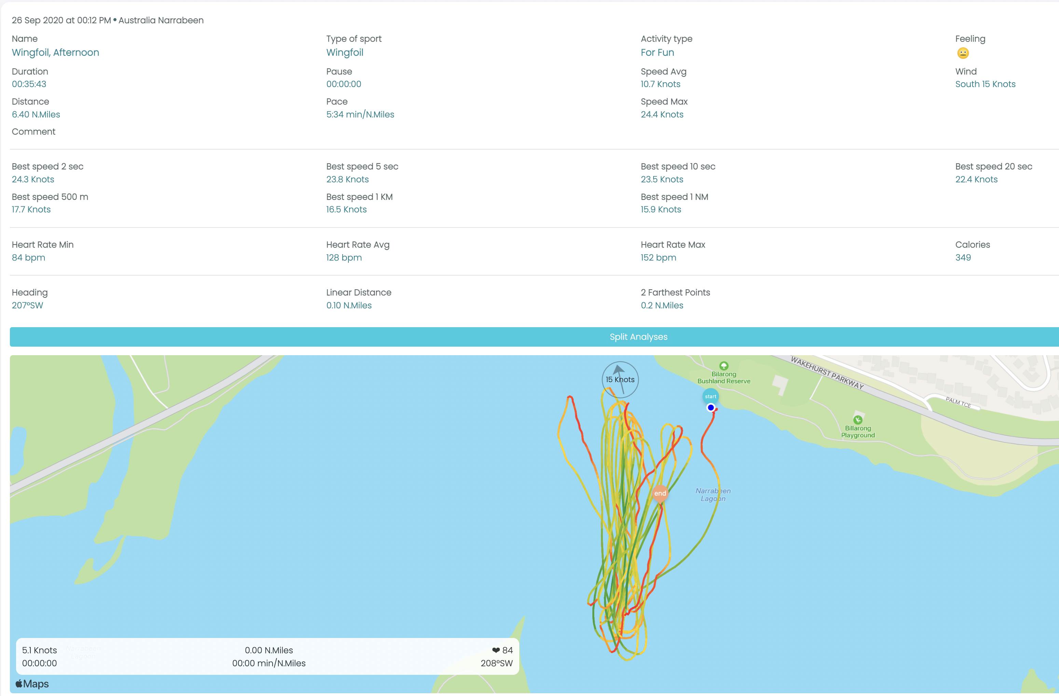Click the start marker on the map
Screen dimensions: 1059x696
pos(710,396)
